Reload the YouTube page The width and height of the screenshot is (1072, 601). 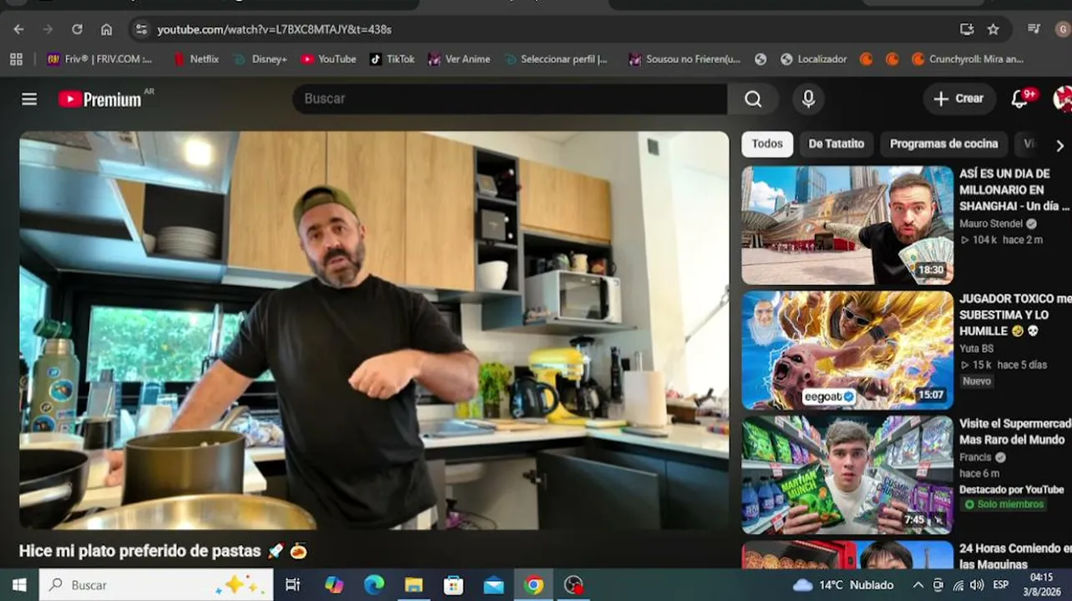click(77, 29)
